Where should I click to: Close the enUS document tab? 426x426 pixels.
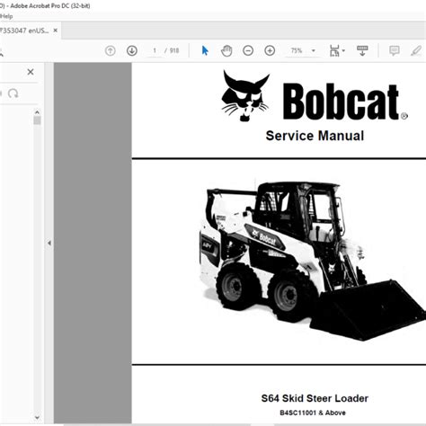click(x=56, y=31)
